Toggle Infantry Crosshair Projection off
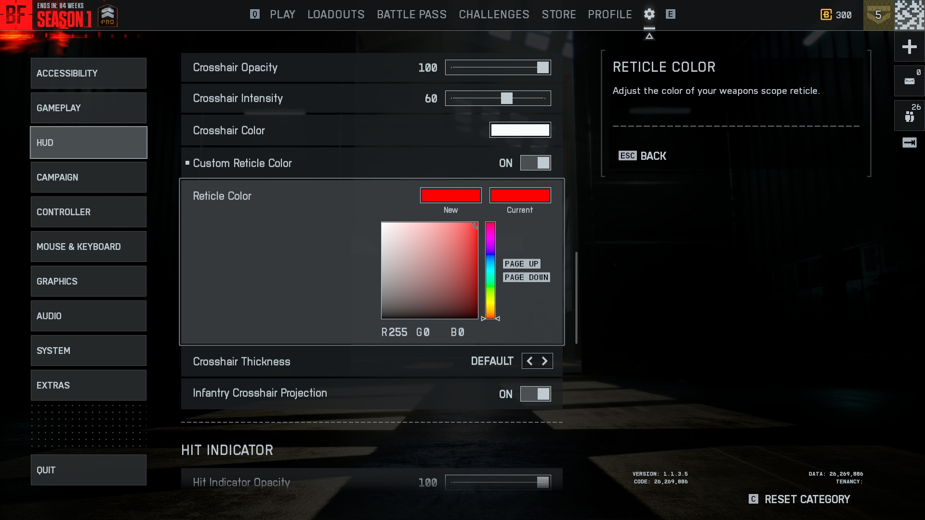925x520 pixels. pos(535,394)
